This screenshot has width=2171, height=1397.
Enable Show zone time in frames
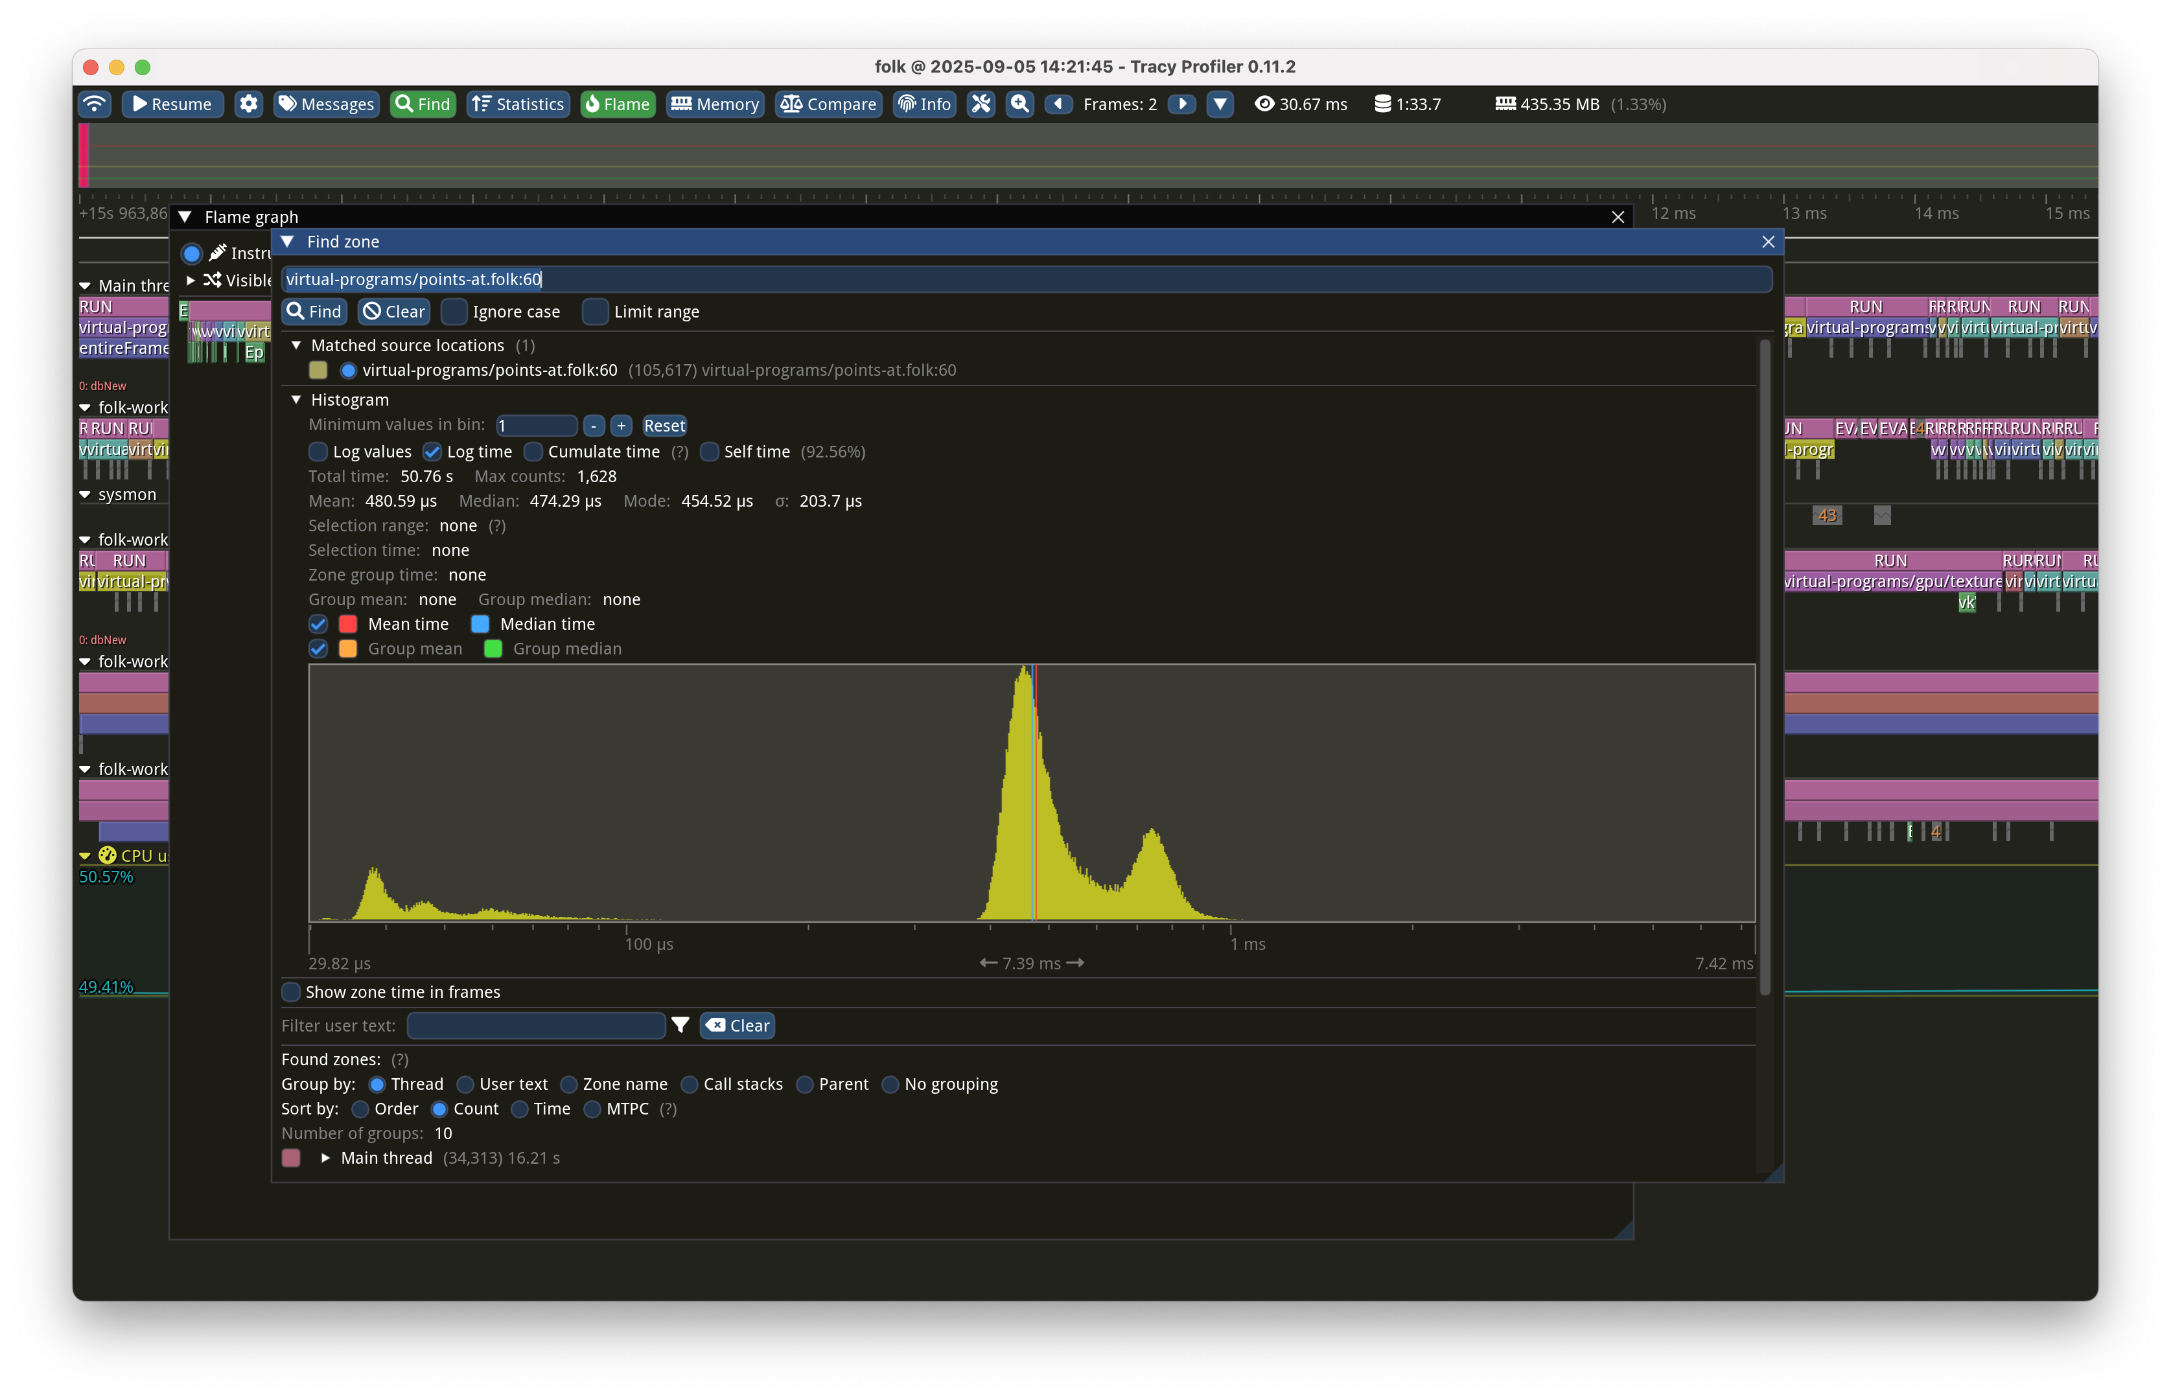291,993
